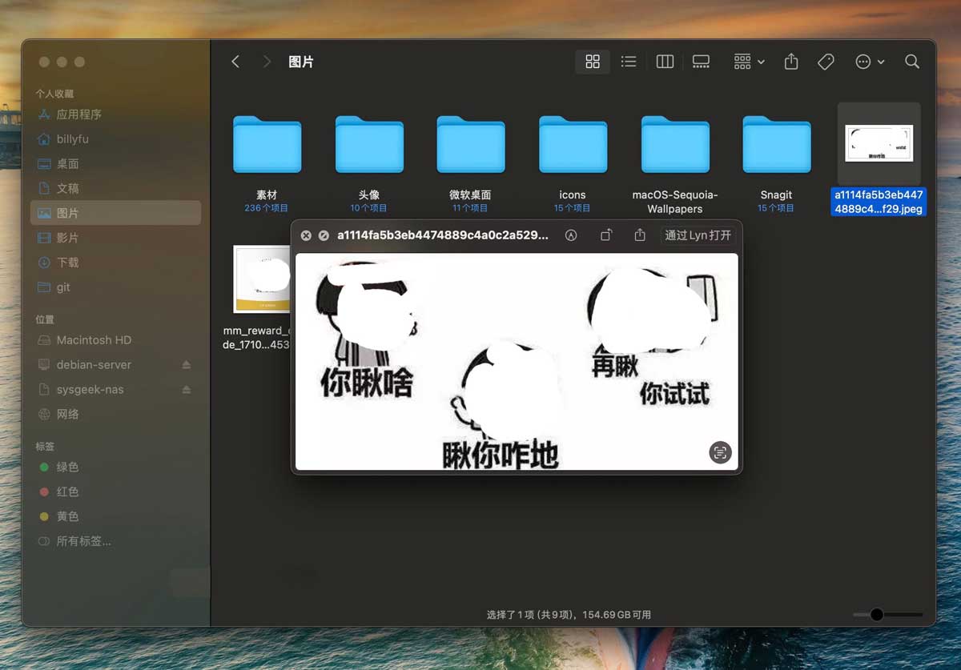Image resolution: width=961 pixels, height=670 pixels.
Task: Open Finder search with magnifier icon
Action: click(x=912, y=62)
